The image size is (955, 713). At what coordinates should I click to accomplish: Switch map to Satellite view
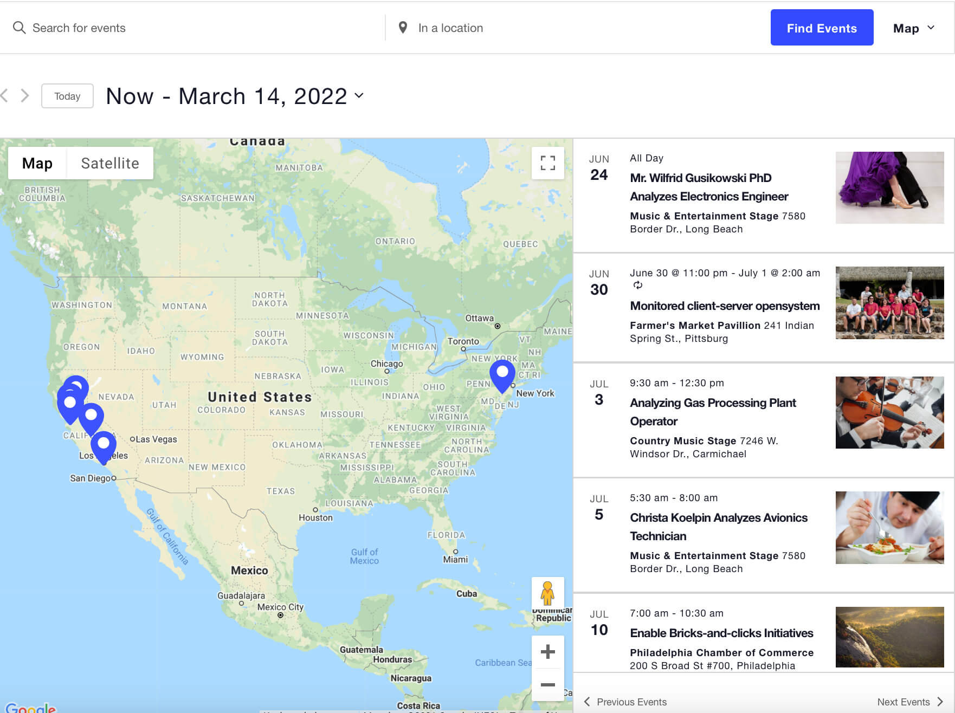[110, 163]
